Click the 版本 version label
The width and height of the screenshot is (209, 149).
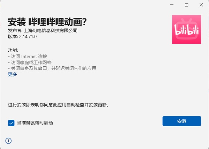point(13,37)
